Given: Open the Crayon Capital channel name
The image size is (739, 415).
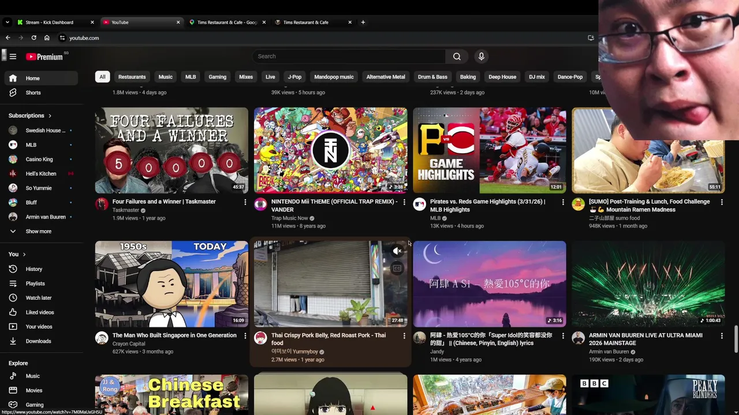Looking at the screenshot, I should point(129,344).
